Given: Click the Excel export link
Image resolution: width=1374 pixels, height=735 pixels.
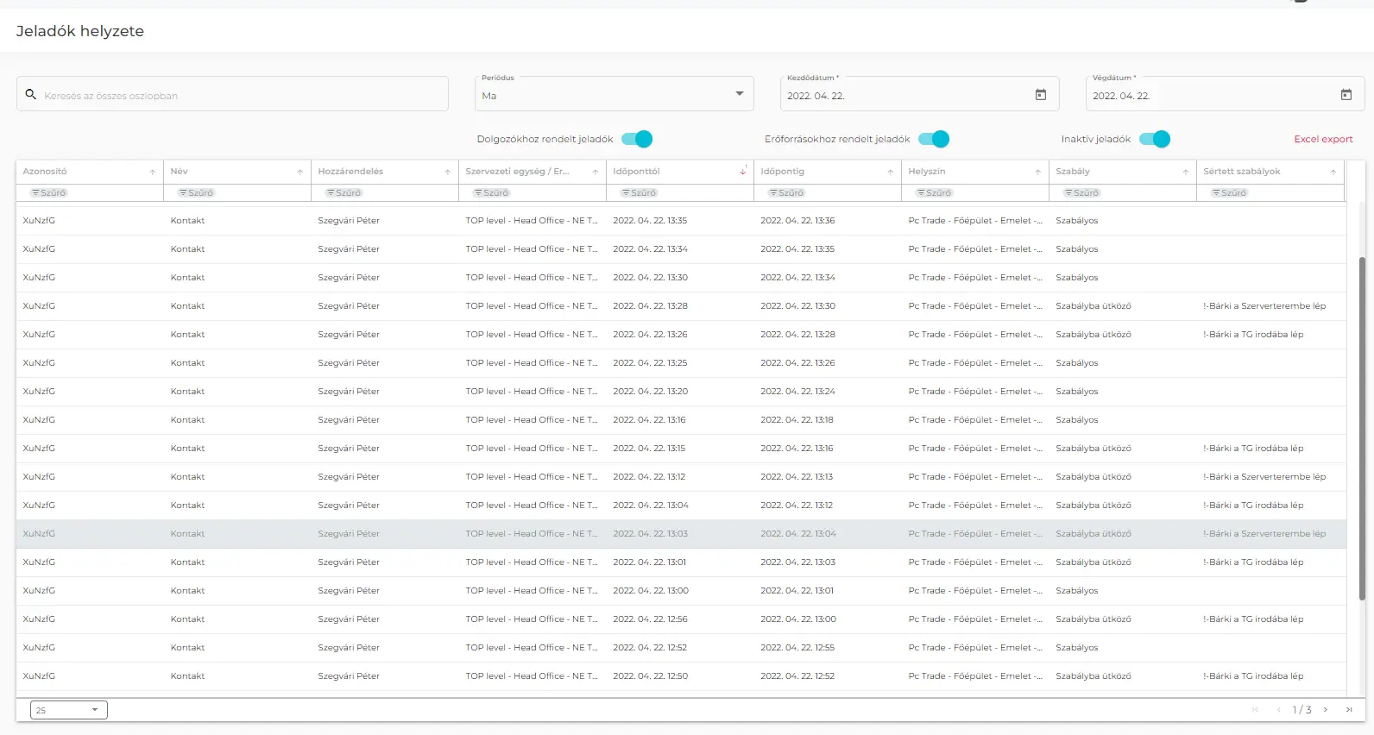Looking at the screenshot, I should (1322, 139).
